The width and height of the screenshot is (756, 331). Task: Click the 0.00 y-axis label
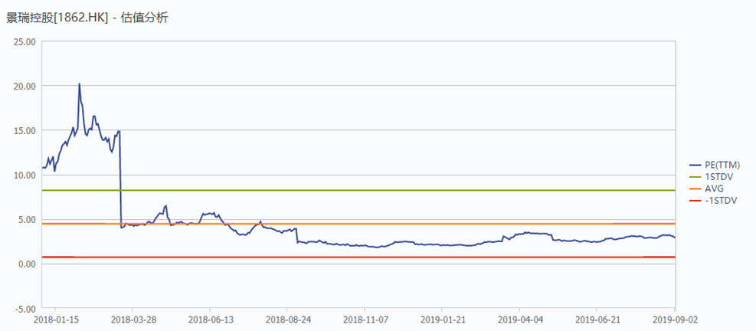click(x=28, y=264)
